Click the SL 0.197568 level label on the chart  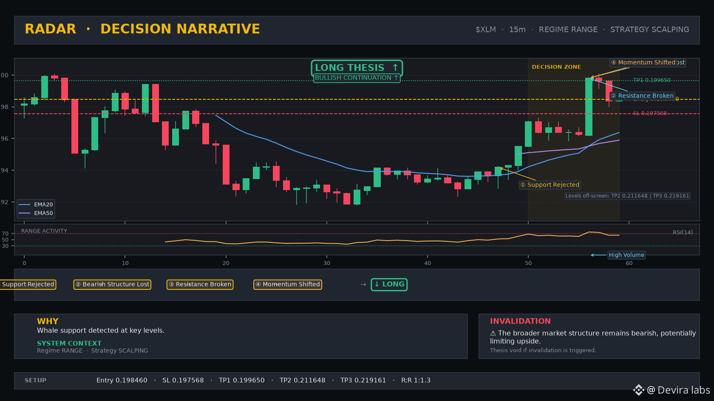pos(650,113)
